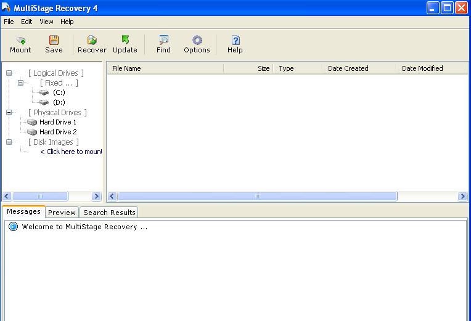Click the 'Click here to mount' link
The height and width of the screenshot is (321, 471).
[71, 152]
